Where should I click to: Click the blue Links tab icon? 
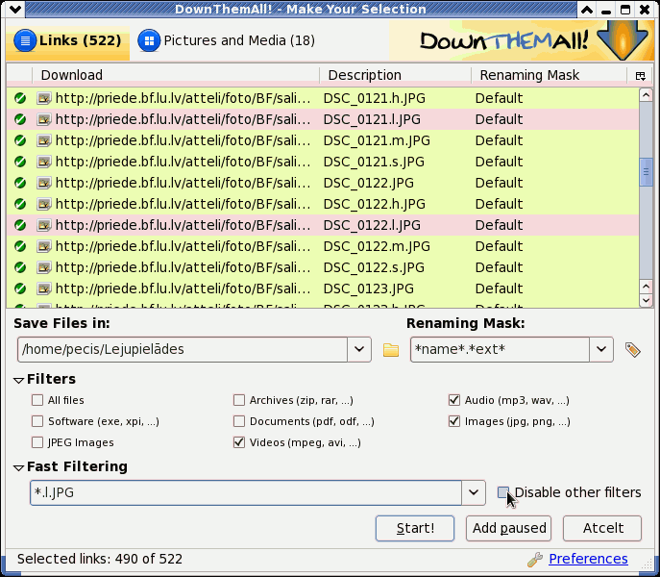[x=25, y=40]
